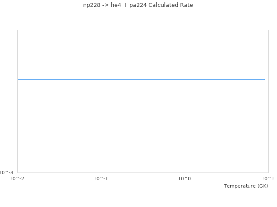Select the 10^0 x-axis tick label
Screen dimensions: 277x207
184,179
